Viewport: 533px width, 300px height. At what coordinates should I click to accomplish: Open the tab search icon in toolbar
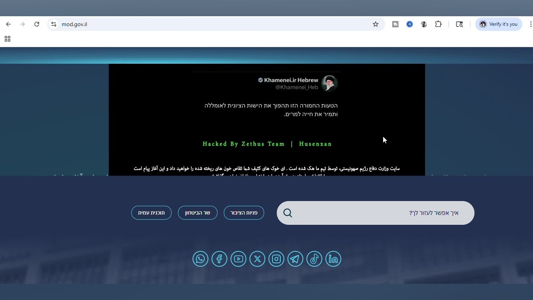click(x=459, y=24)
